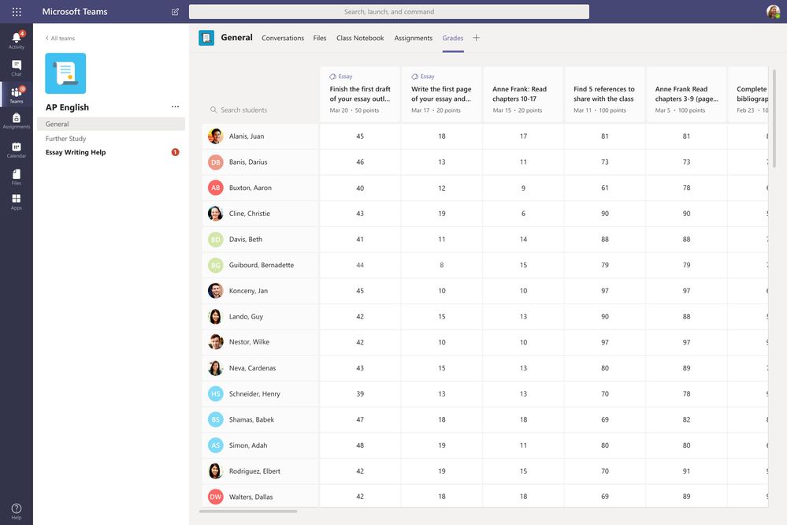Click the Essay Writing Help unread badge
The height and width of the screenshot is (525, 787).
tap(175, 152)
